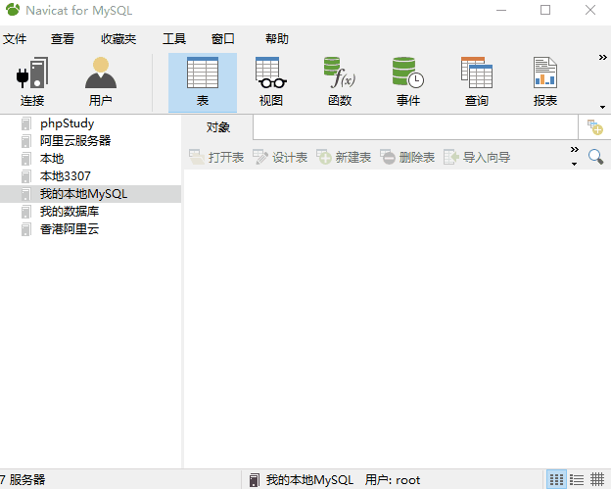This screenshot has width=611, height=489.
Task: Click the 新建表 (New Table) button
Action: coord(344,157)
